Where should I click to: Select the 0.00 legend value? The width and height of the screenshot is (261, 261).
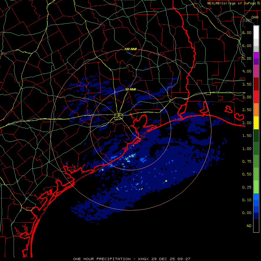pyautogui.click(x=247, y=213)
